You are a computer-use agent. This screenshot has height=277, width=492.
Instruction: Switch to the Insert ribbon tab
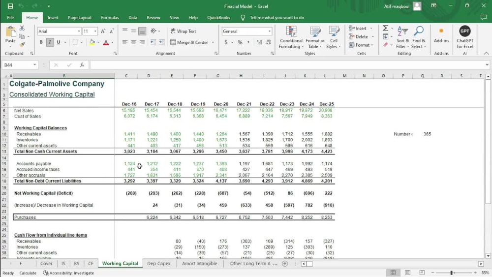(53, 18)
